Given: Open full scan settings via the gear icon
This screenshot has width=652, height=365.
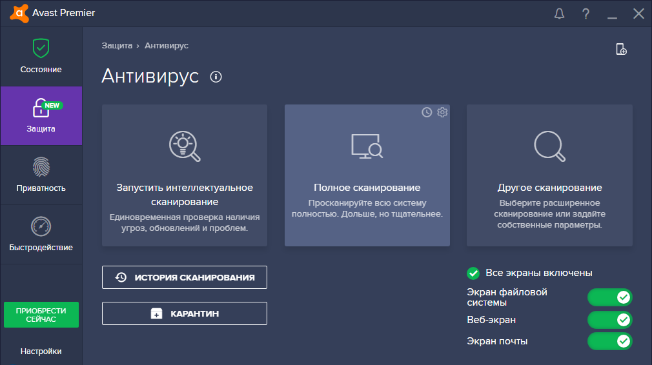Looking at the screenshot, I should [x=442, y=112].
